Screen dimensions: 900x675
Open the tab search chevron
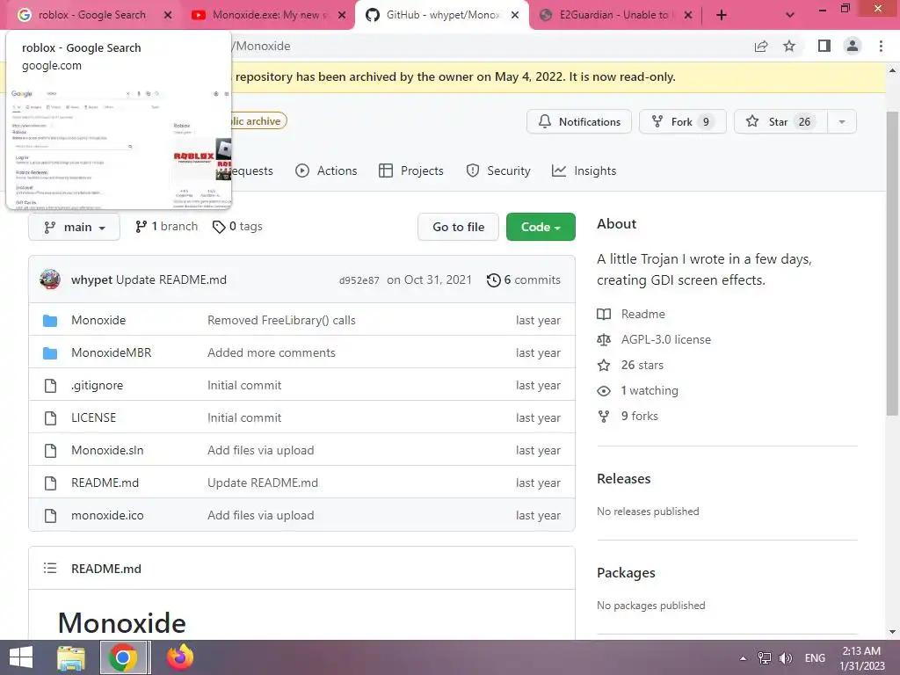[x=790, y=16]
